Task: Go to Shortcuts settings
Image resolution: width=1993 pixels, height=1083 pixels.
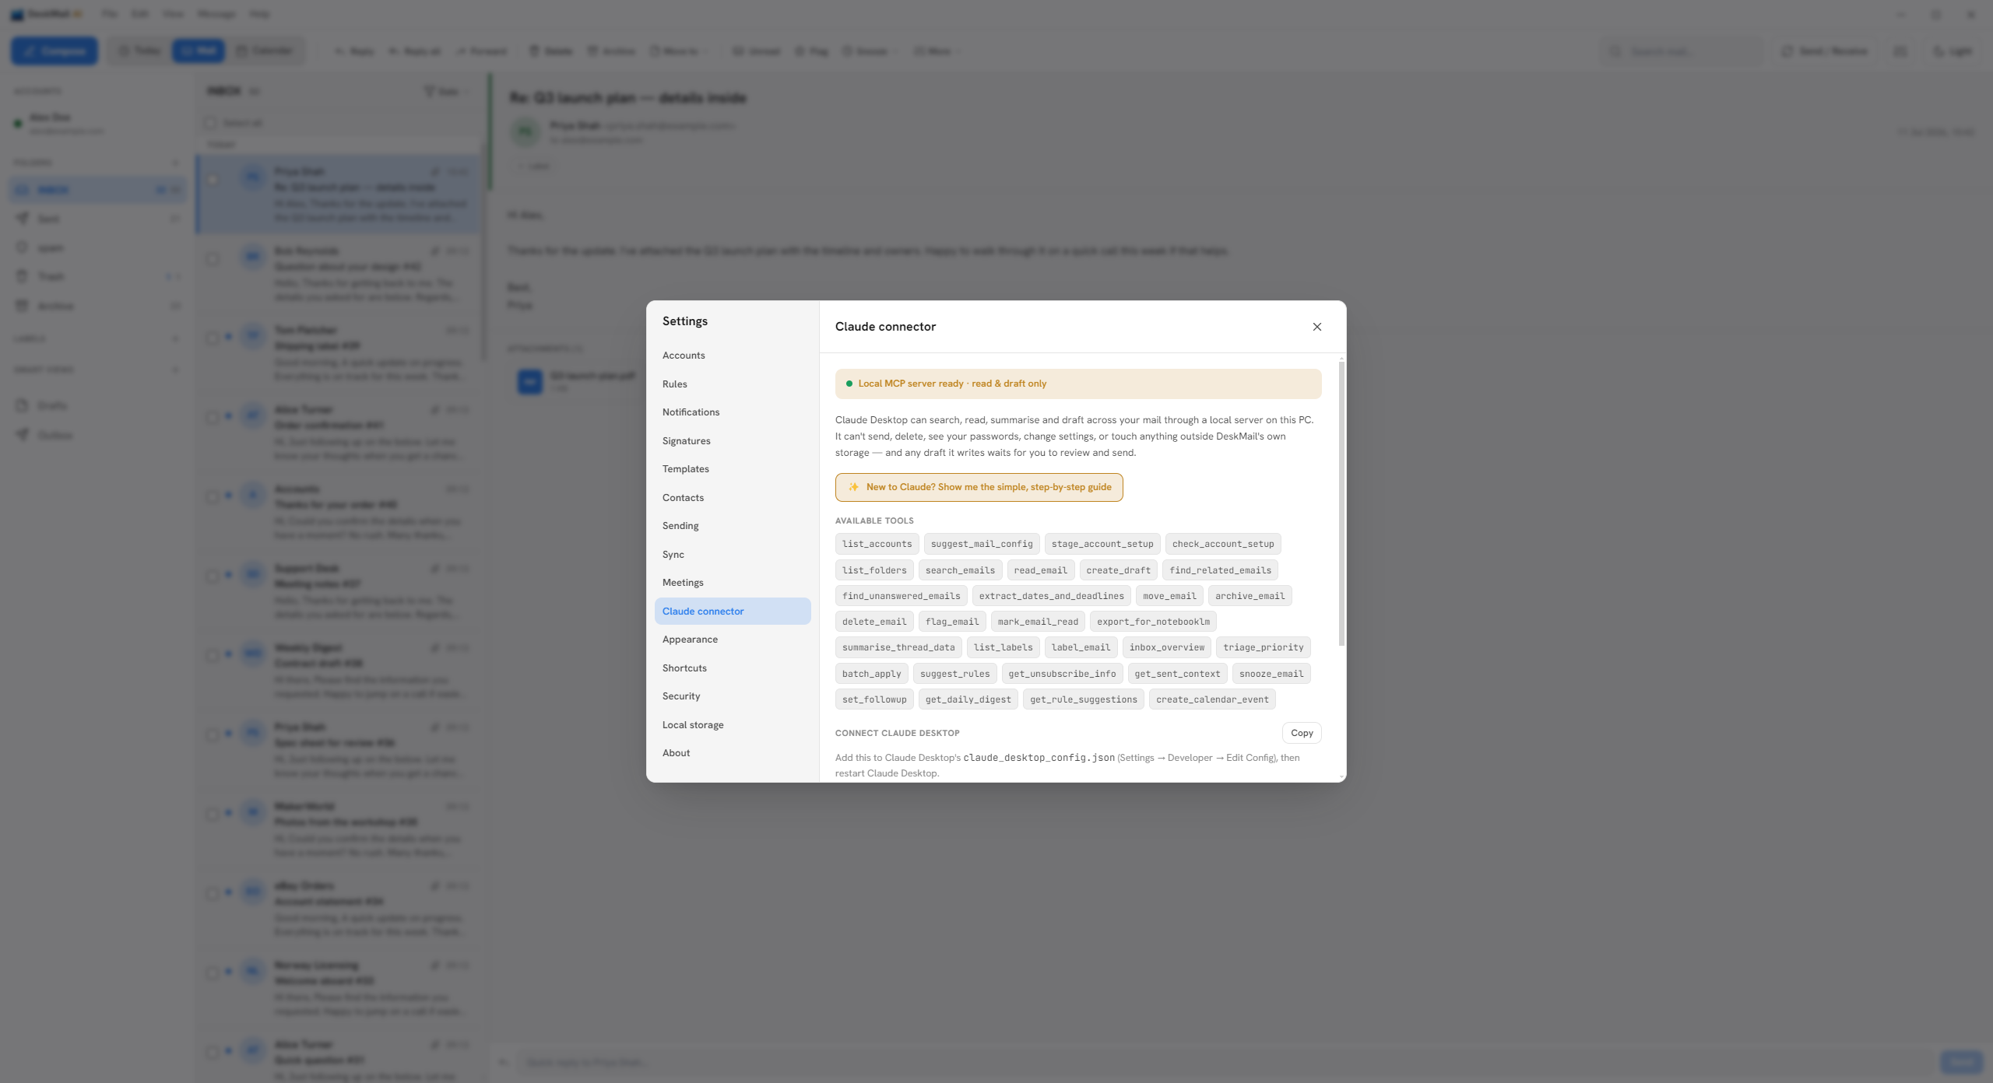Action: click(x=733, y=668)
